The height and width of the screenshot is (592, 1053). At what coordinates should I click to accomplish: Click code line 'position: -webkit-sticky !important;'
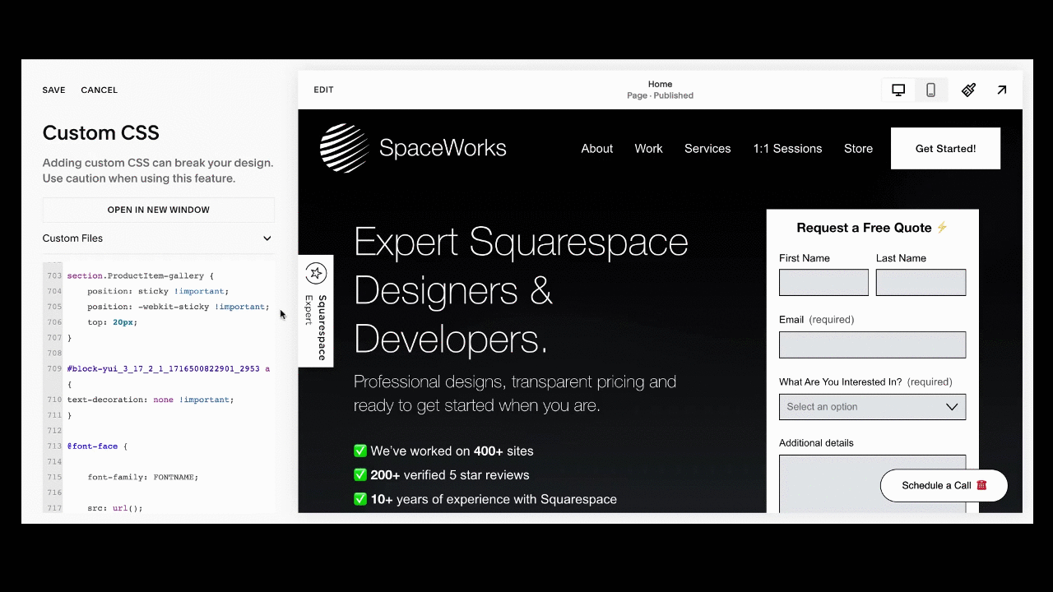point(179,307)
